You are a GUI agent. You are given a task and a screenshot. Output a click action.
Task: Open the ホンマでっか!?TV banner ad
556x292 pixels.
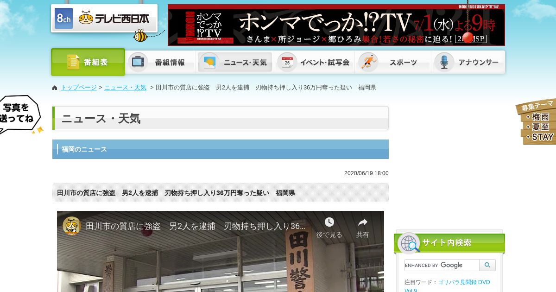[336, 25]
